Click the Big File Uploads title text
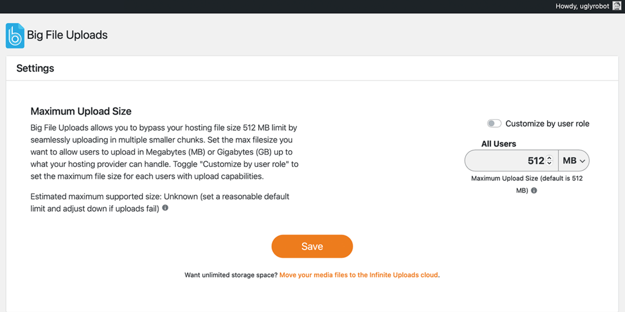Viewport: 625px width, 312px height. 67,35
